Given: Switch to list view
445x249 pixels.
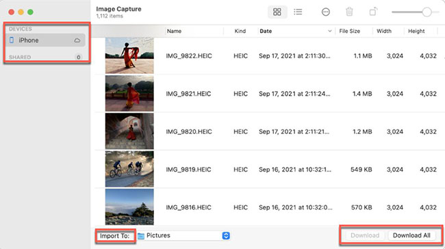Looking at the screenshot, I should click(298, 12).
